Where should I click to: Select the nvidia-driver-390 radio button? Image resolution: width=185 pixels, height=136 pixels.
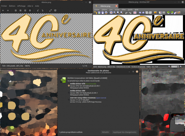click(69, 93)
